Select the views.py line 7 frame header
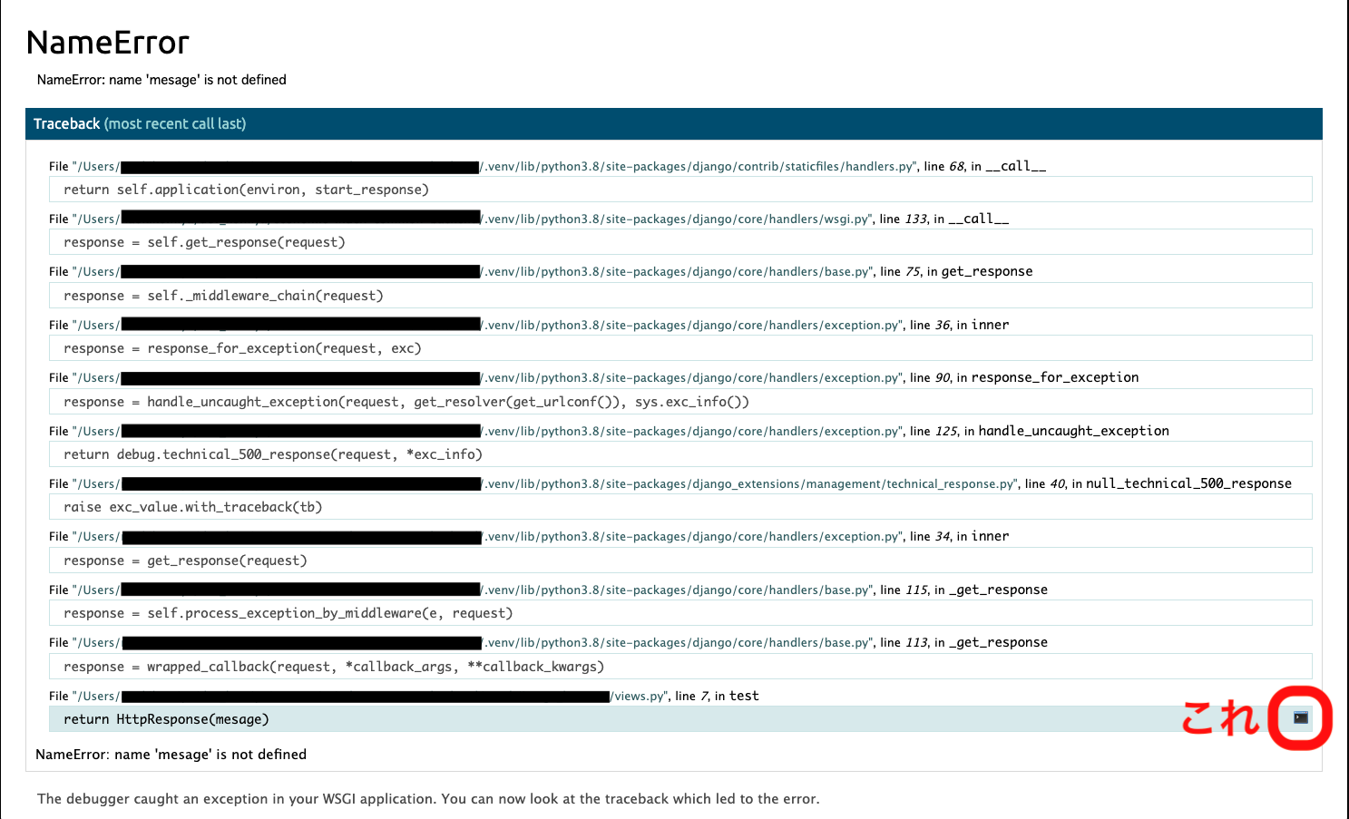This screenshot has height=819, width=1349. tap(404, 696)
